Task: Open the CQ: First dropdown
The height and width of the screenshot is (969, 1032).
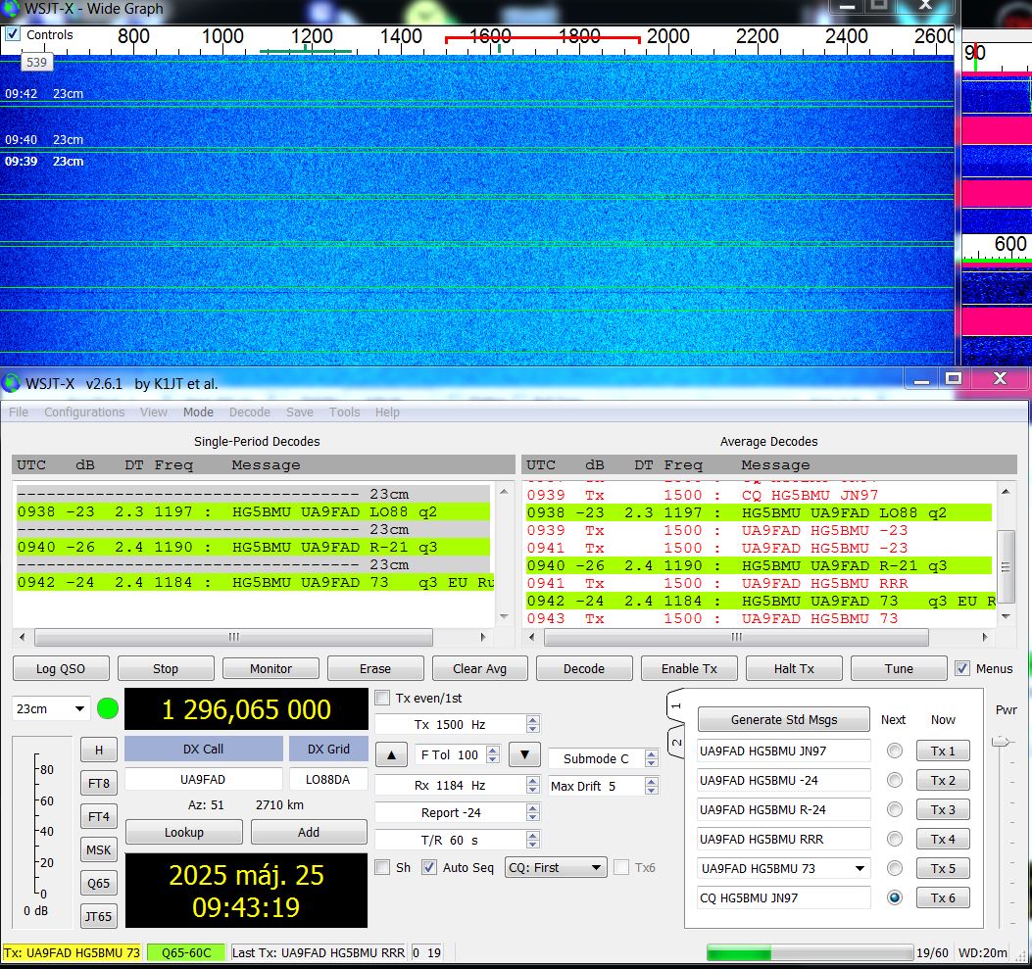Action: [556, 868]
